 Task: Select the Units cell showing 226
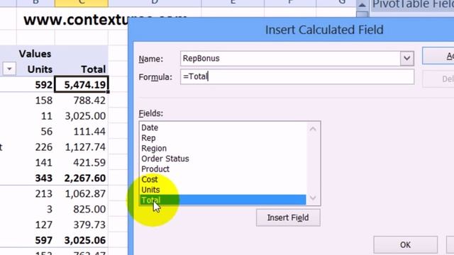click(x=36, y=147)
